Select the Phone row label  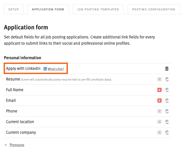(x=11, y=111)
